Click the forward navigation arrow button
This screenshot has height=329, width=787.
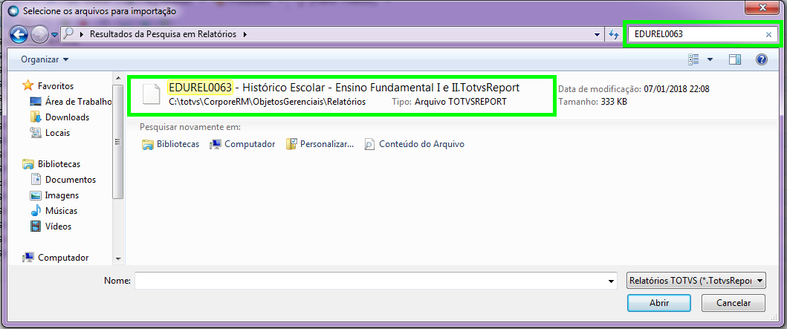(39, 35)
